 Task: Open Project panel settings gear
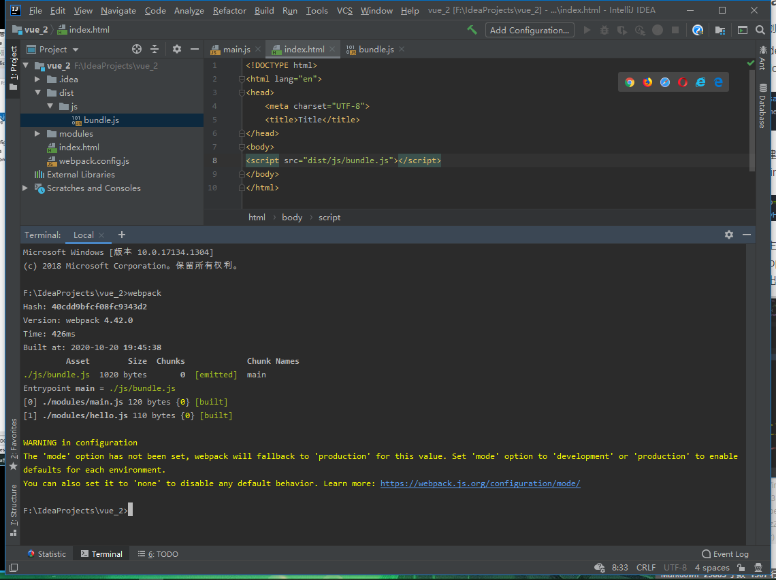177,49
